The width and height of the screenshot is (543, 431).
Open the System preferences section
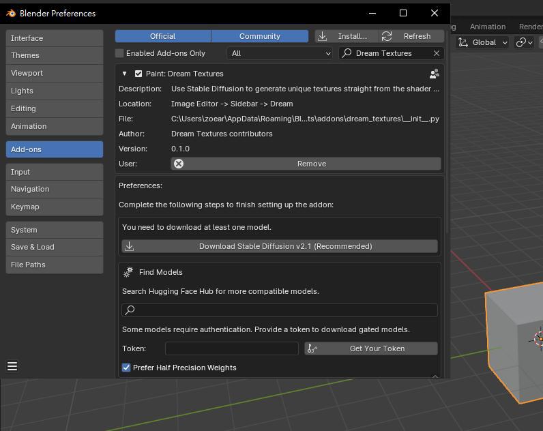tap(55, 230)
